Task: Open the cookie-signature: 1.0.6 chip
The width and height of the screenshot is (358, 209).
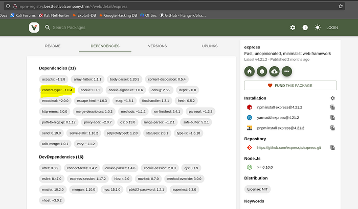Action: (126, 90)
